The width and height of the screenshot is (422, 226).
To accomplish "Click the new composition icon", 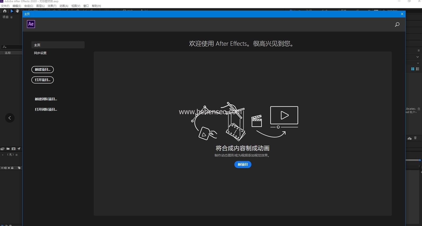I will click(x=14, y=149).
